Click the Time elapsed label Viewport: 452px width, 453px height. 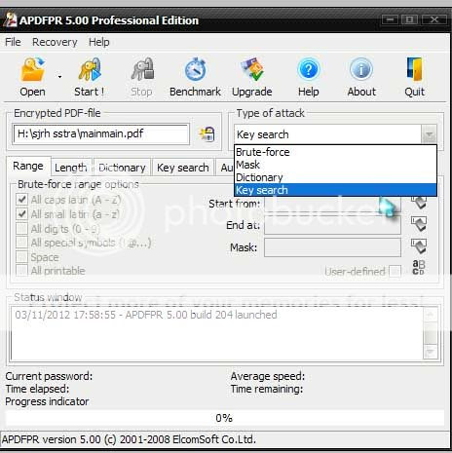click(x=37, y=389)
